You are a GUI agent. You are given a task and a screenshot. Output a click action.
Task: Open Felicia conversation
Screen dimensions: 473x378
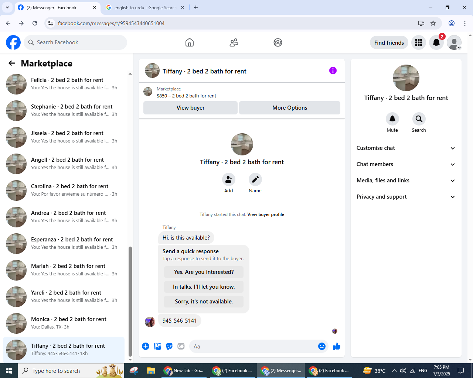64,84
